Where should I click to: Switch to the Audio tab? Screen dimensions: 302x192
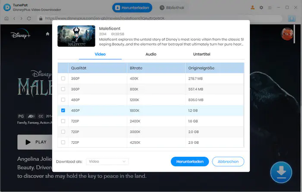(151, 54)
